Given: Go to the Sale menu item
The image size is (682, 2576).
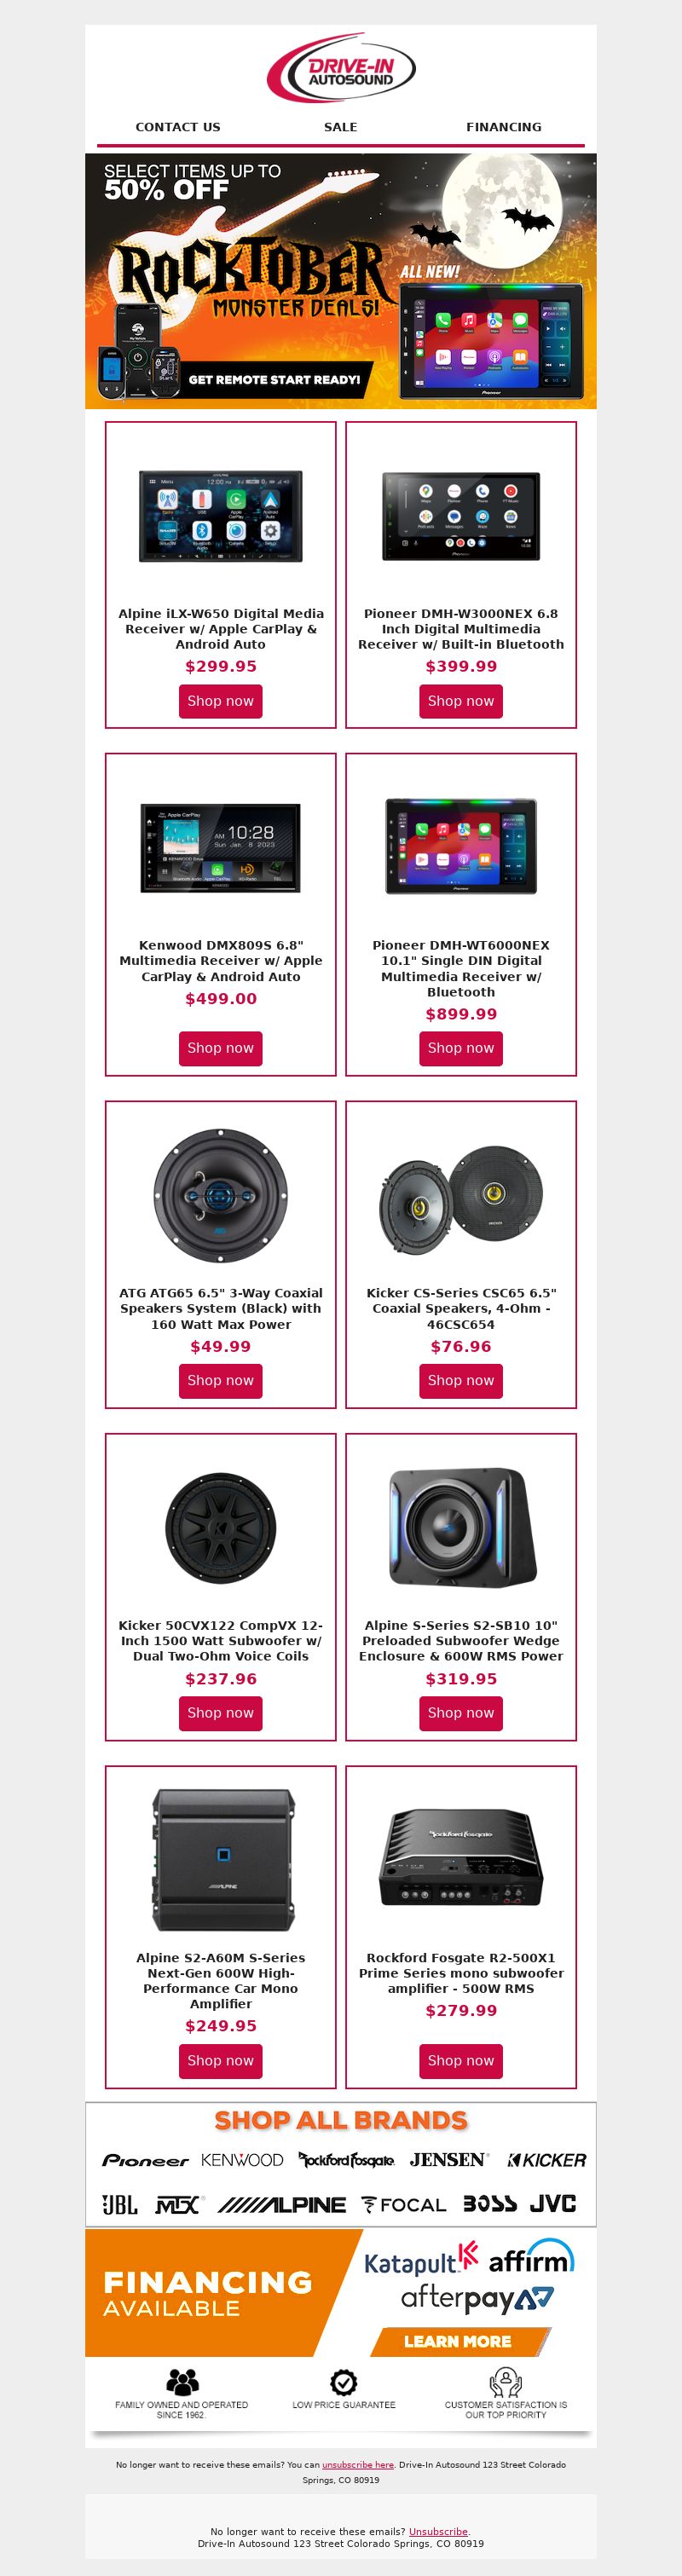Looking at the screenshot, I should point(341,127).
